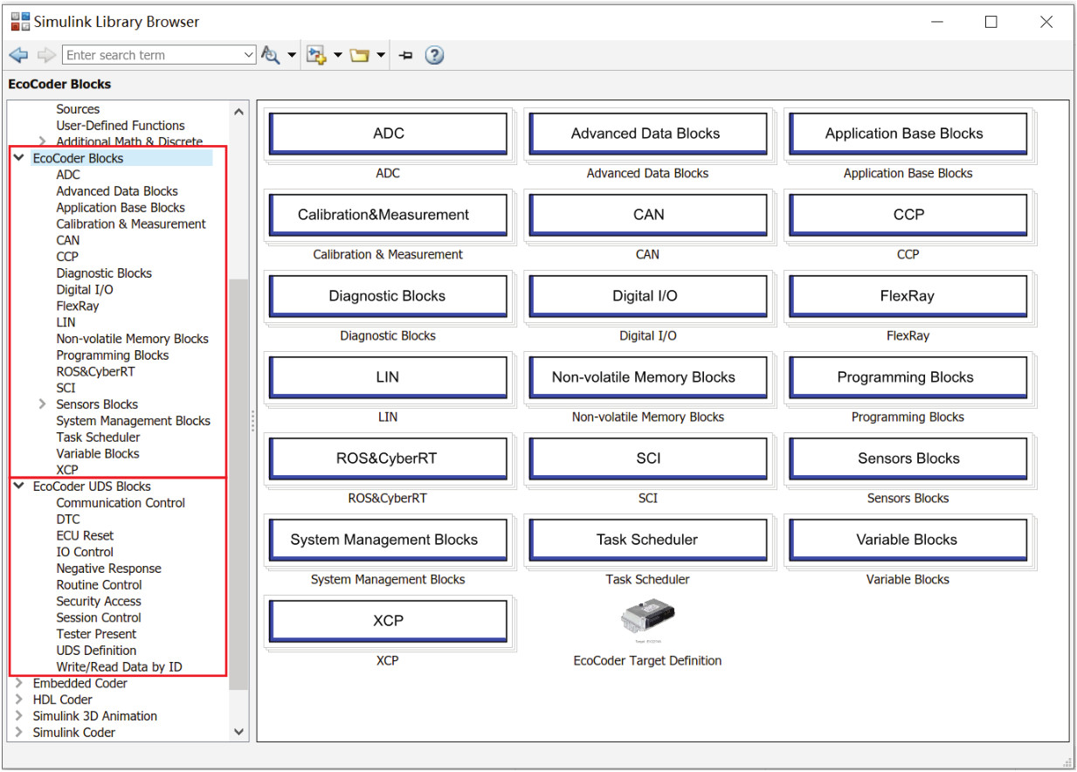Select Write/Read Data by ID item
The image size is (1077, 772).
120,667
